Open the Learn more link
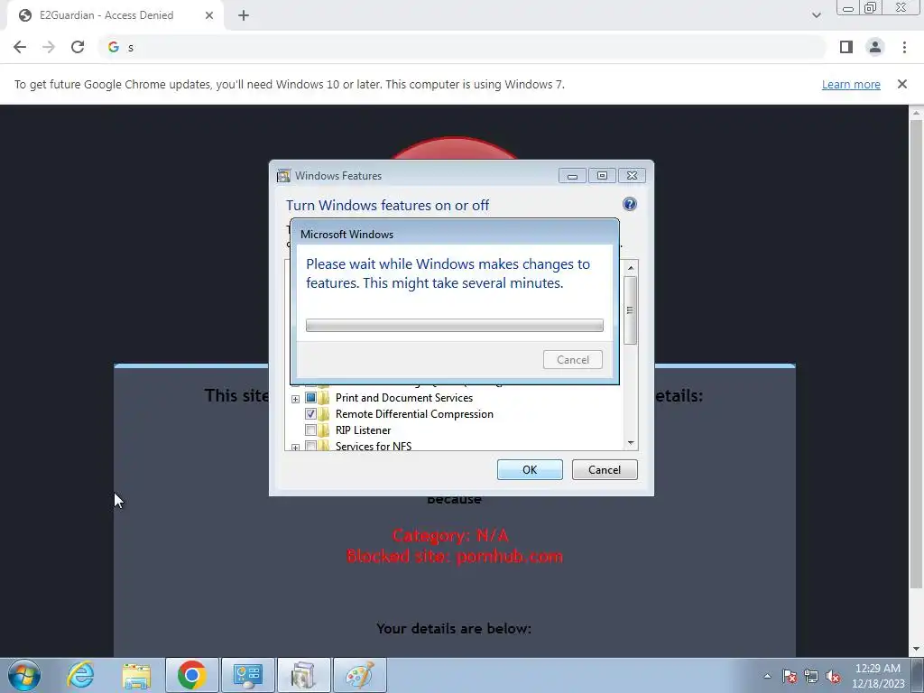This screenshot has width=924, height=693. 851,84
